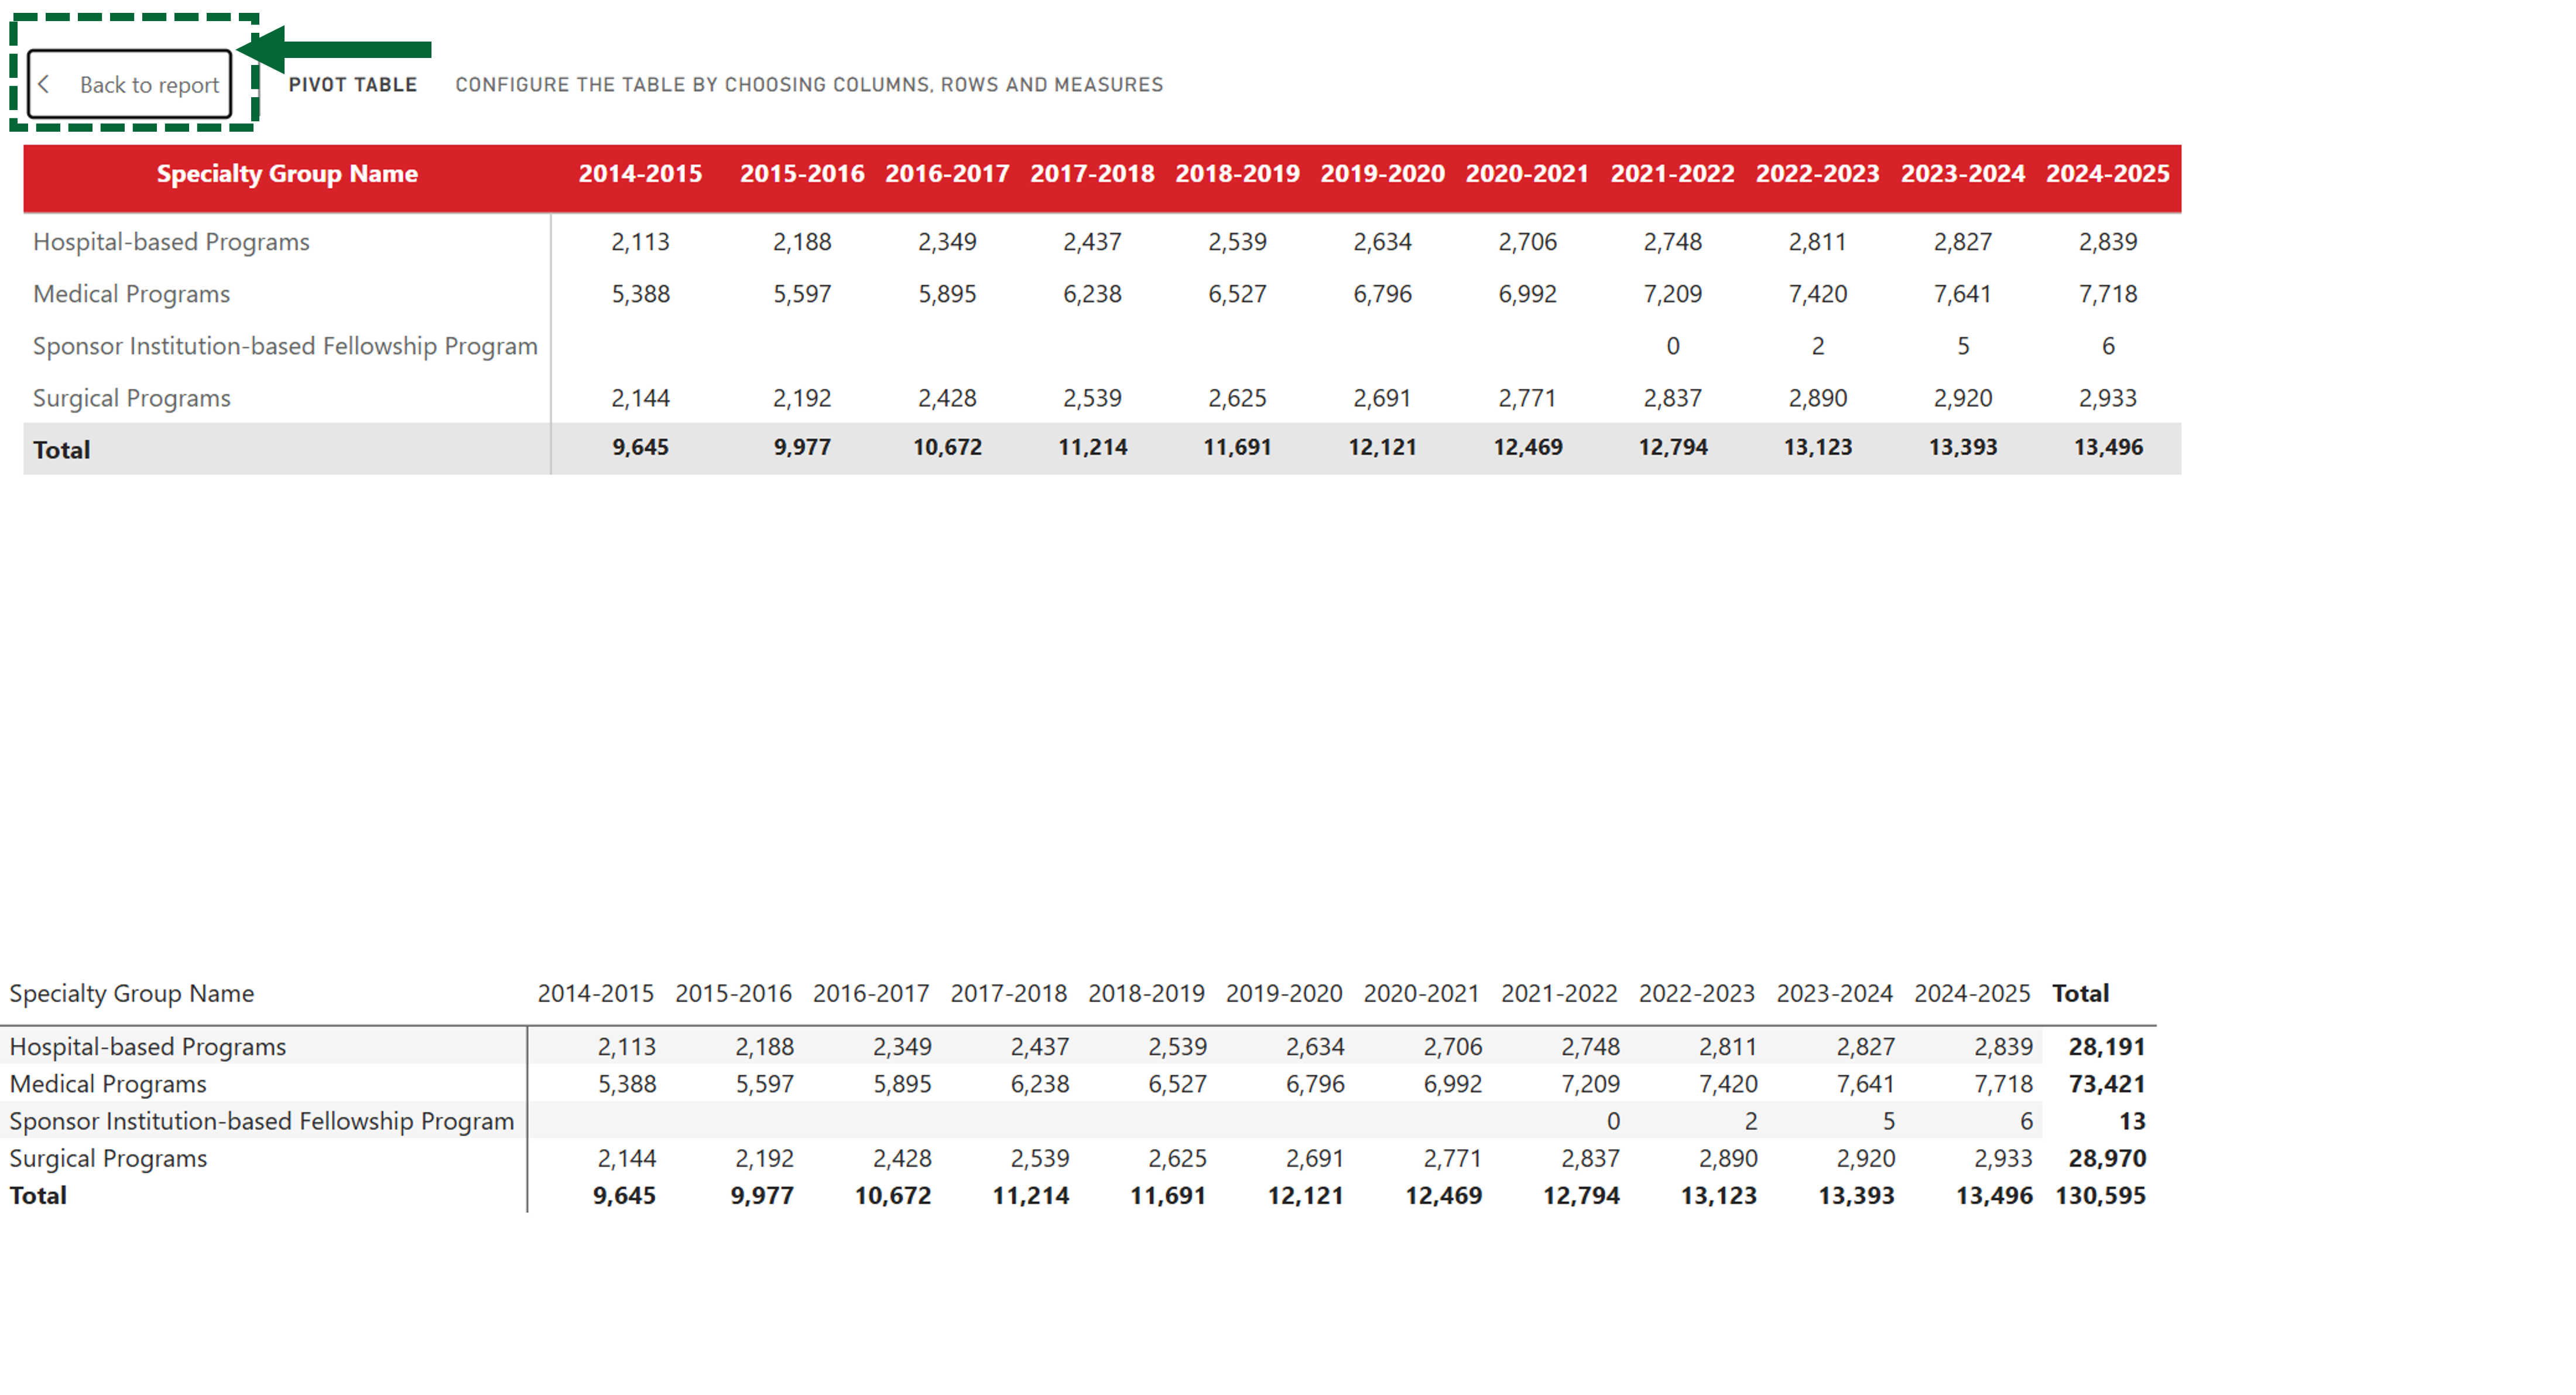This screenshot has width=2576, height=1395.
Task: Select value 6,238 in the upper table
Action: (1092, 294)
